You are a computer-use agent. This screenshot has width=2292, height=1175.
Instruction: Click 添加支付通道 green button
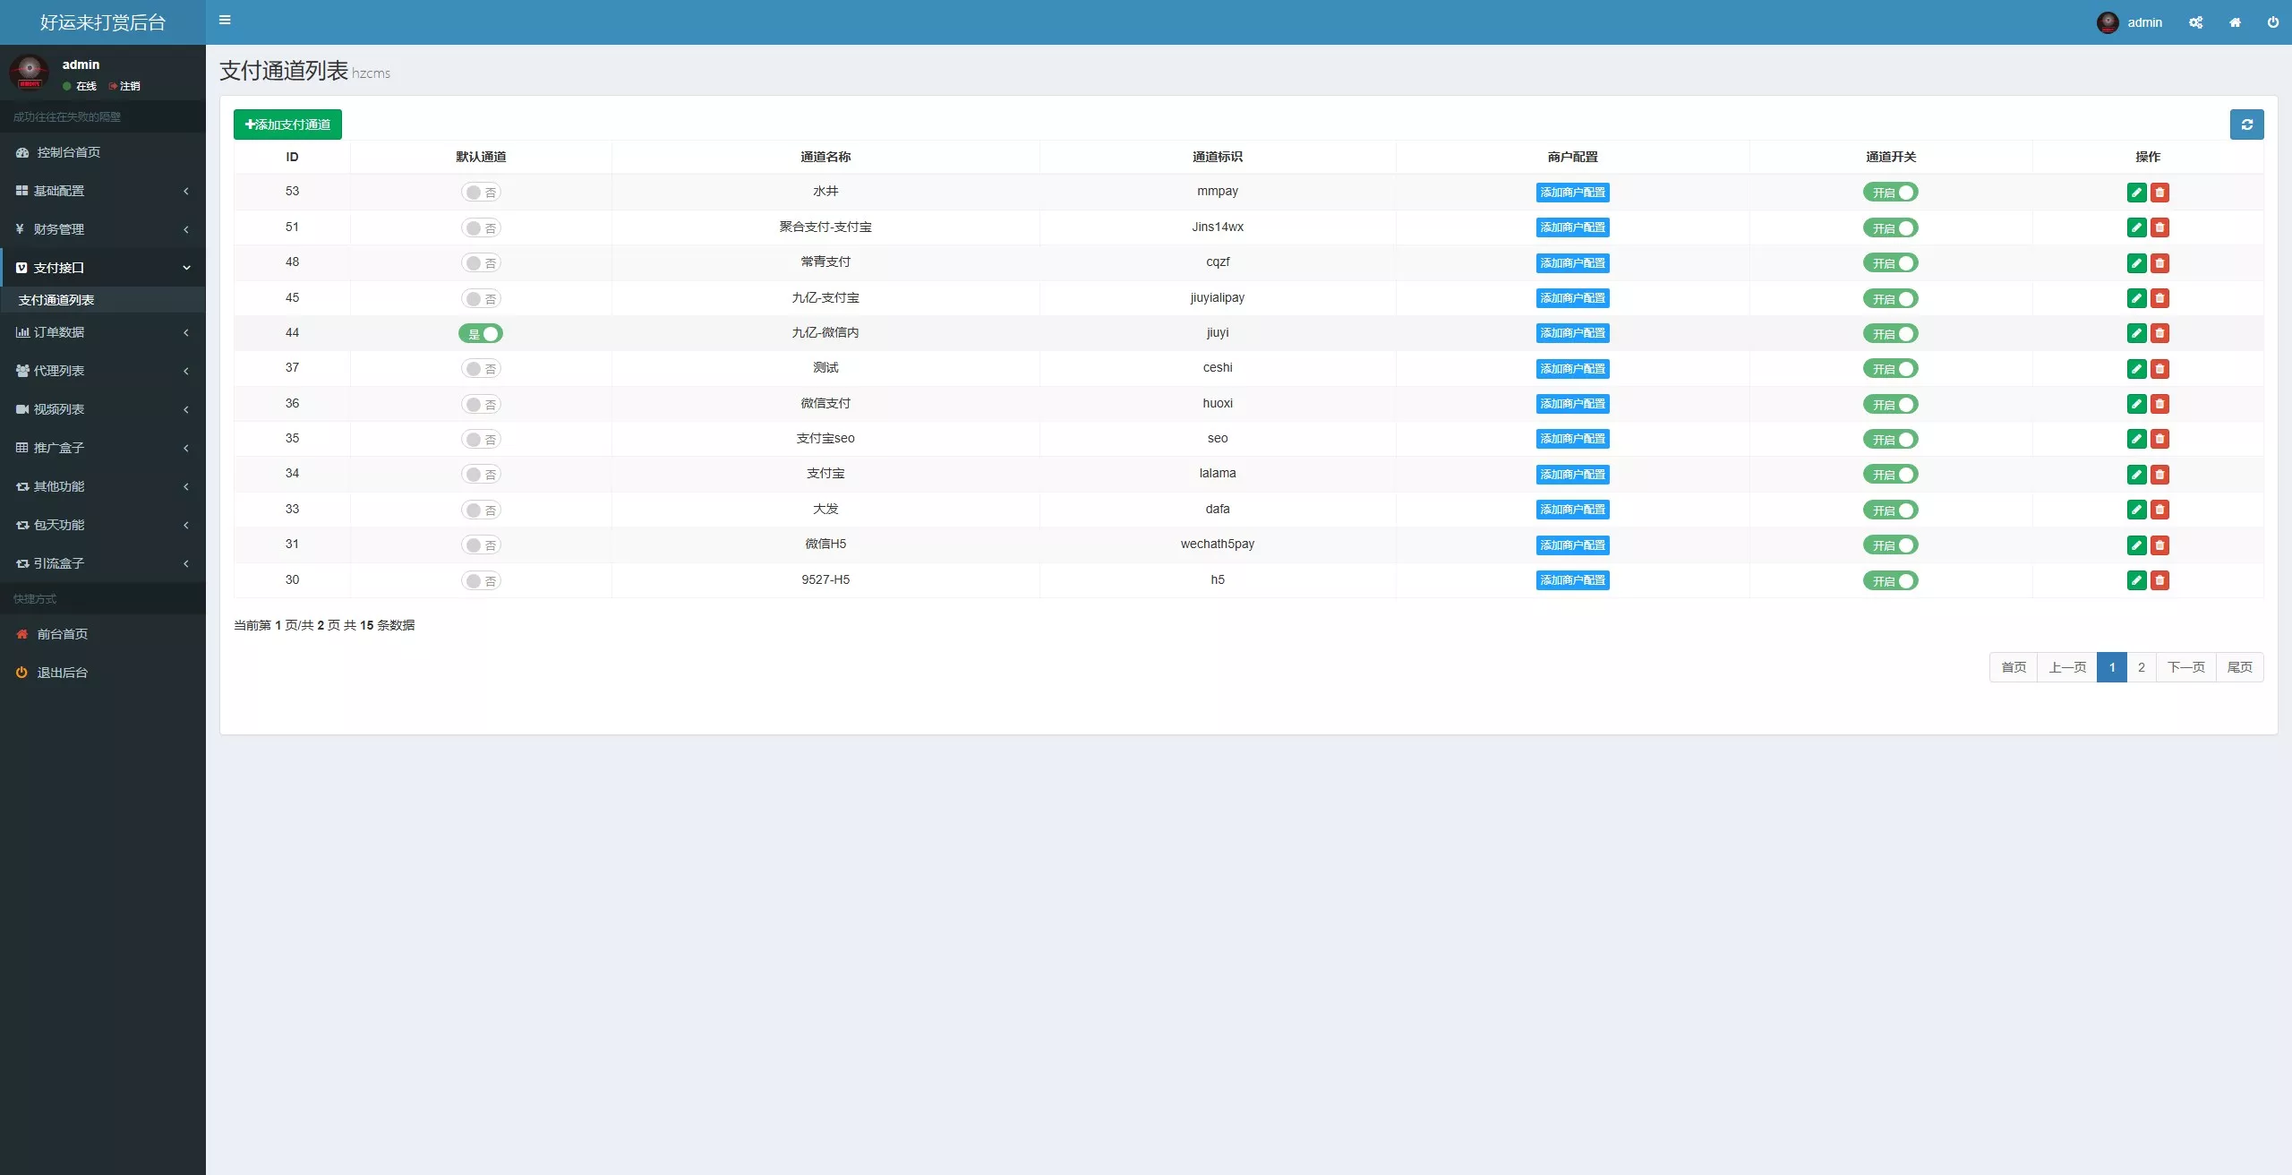(287, 124)
